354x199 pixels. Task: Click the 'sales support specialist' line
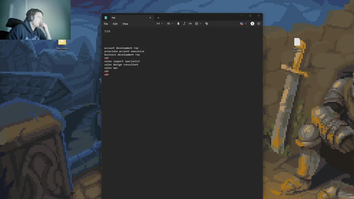[122, 61]
